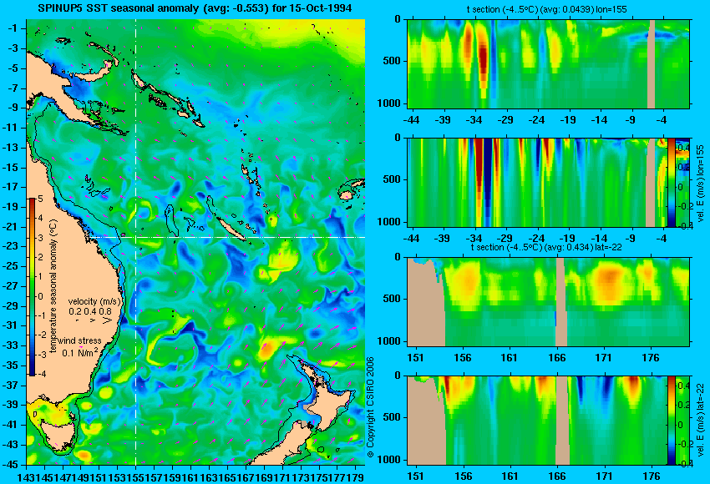
Task: Click the '151' label under the lat=-22 temperature section
Action: coord(415,358)
